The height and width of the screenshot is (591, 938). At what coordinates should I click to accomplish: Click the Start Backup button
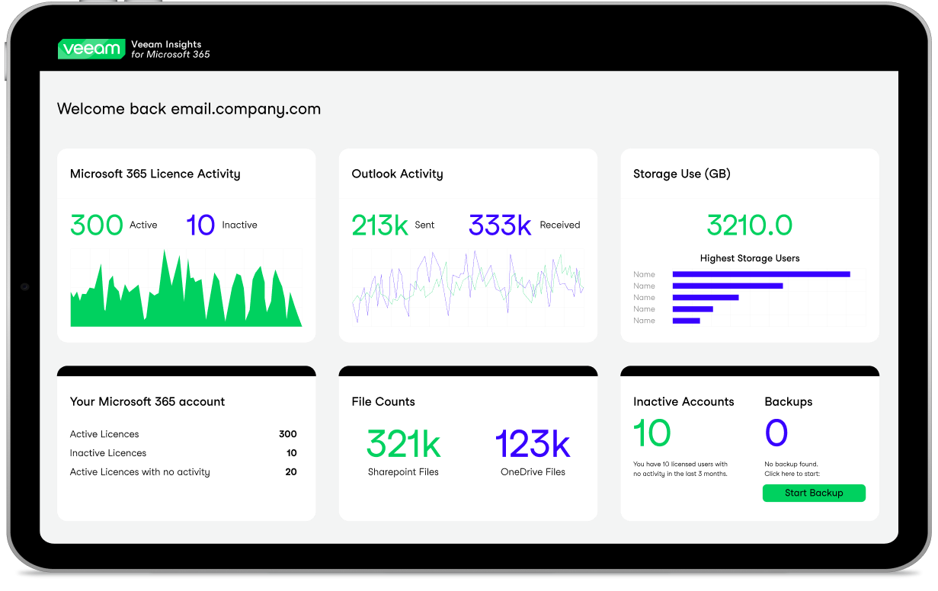814,493
